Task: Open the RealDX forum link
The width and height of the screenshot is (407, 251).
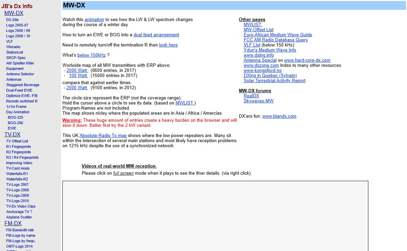Action: point(251,96)
